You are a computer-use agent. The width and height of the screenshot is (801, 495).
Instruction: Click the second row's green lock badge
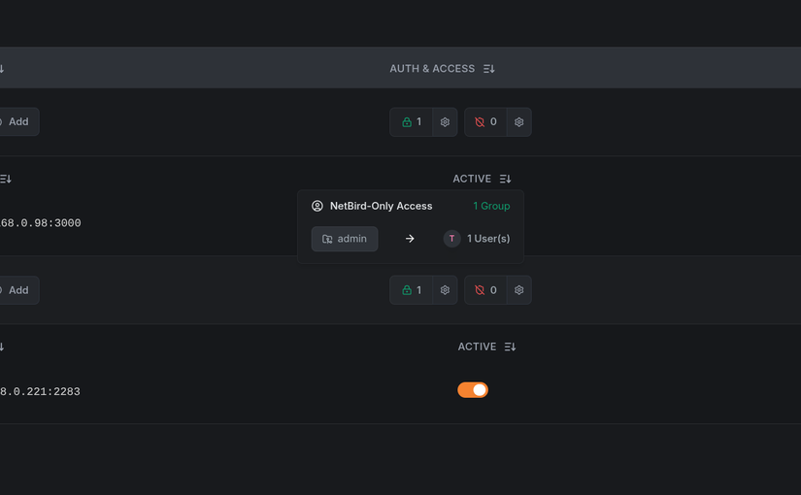tap(412, 290)
